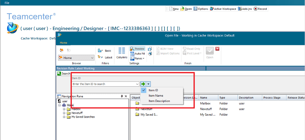This screenshot has height=140, width=305.
Task: Click the Open folder button in Teamcenter toolbar
Action: (186, 9)
